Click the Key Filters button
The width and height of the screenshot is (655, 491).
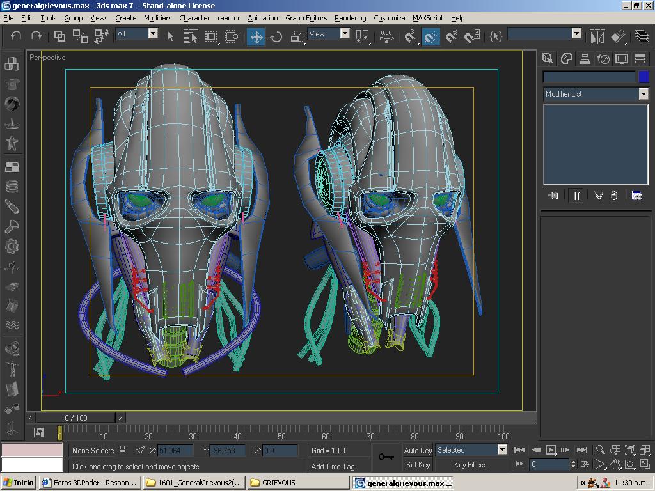471,465
